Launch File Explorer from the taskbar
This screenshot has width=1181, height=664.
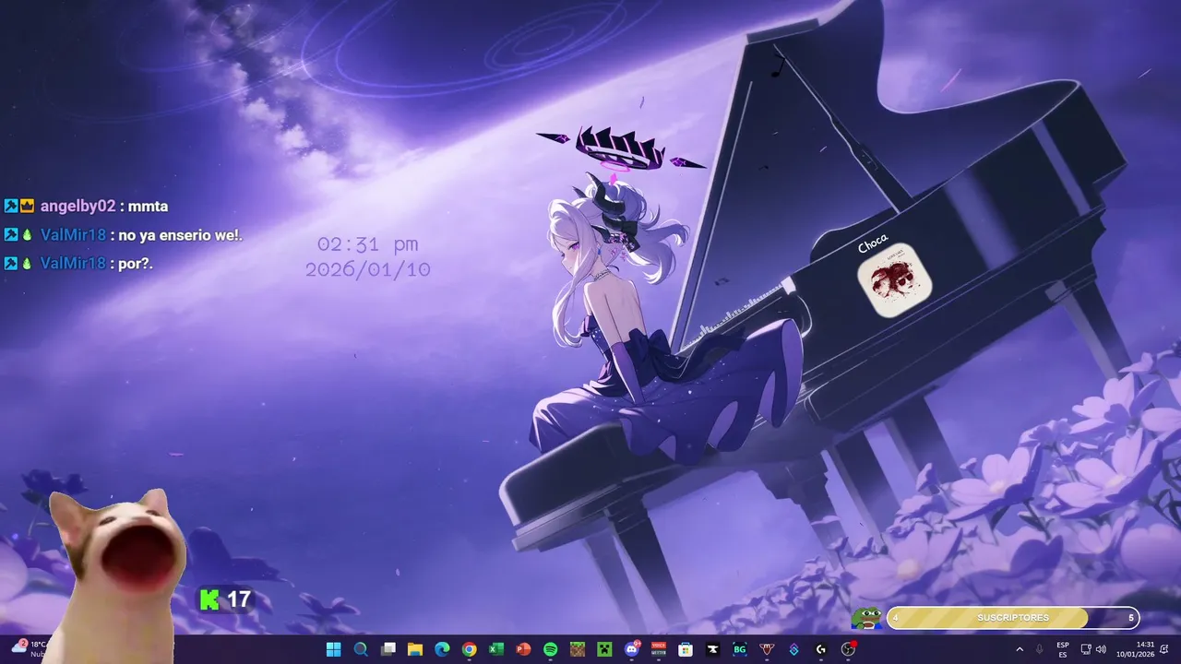coord(415,649)
